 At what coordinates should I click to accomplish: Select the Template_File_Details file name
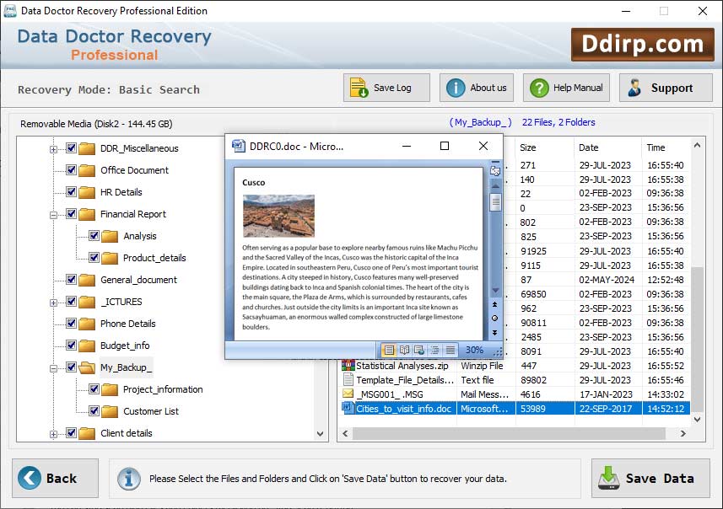point(405,380)
